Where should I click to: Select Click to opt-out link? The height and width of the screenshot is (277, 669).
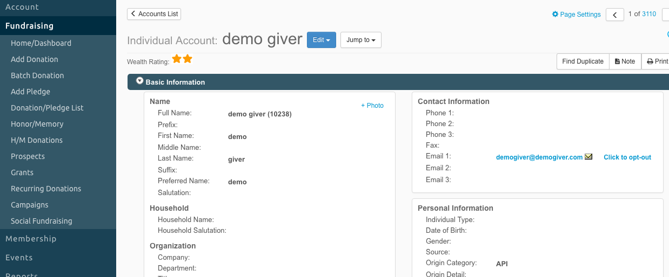point(627,157)
